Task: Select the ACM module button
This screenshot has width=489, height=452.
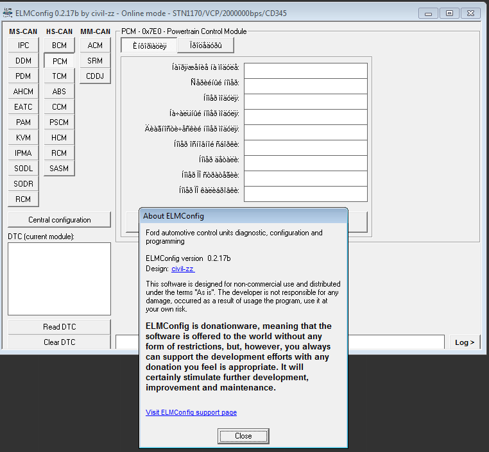Action: point(95,45)
